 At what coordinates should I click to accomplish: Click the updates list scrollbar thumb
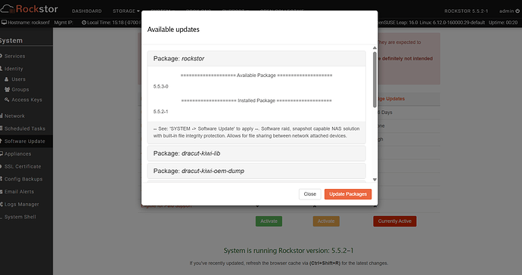point(374,80)
